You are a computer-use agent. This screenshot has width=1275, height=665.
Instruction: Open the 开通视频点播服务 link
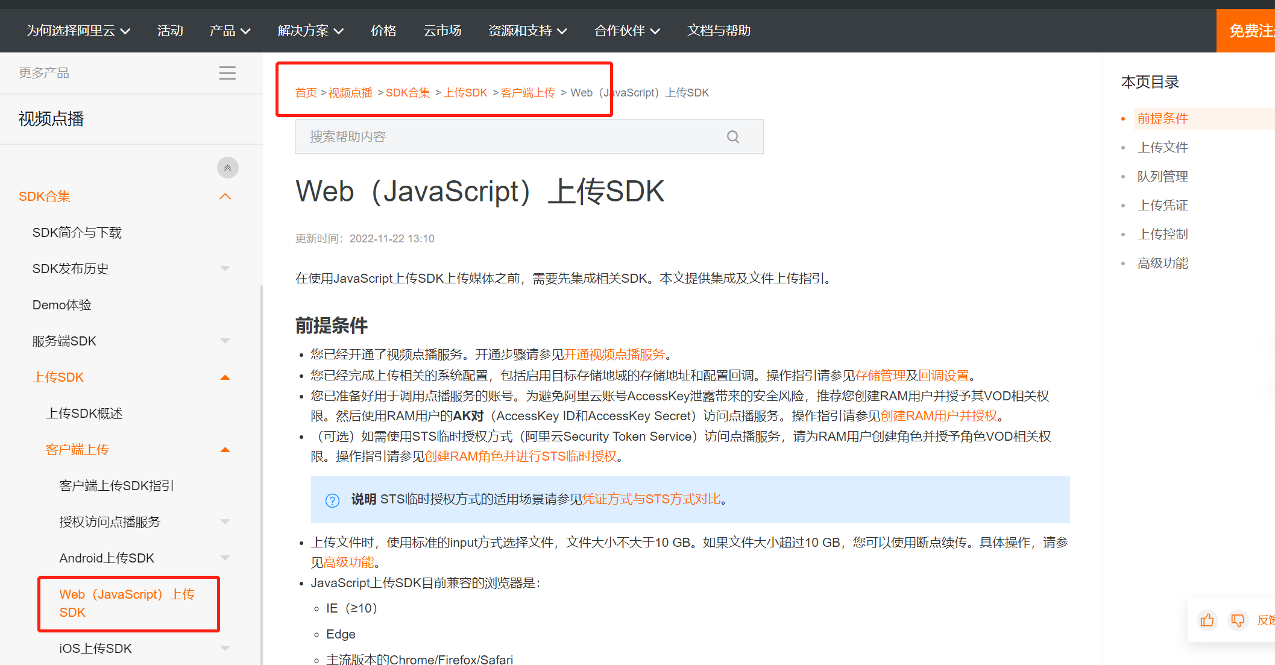tap(614, 355)
